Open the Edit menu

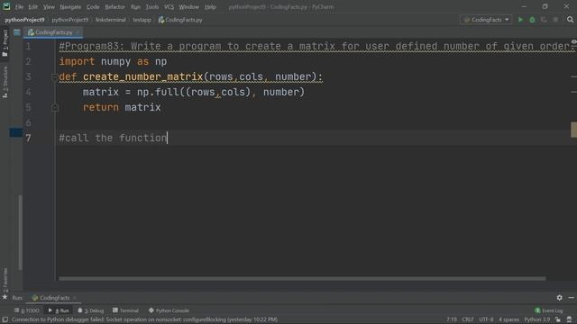33,7
